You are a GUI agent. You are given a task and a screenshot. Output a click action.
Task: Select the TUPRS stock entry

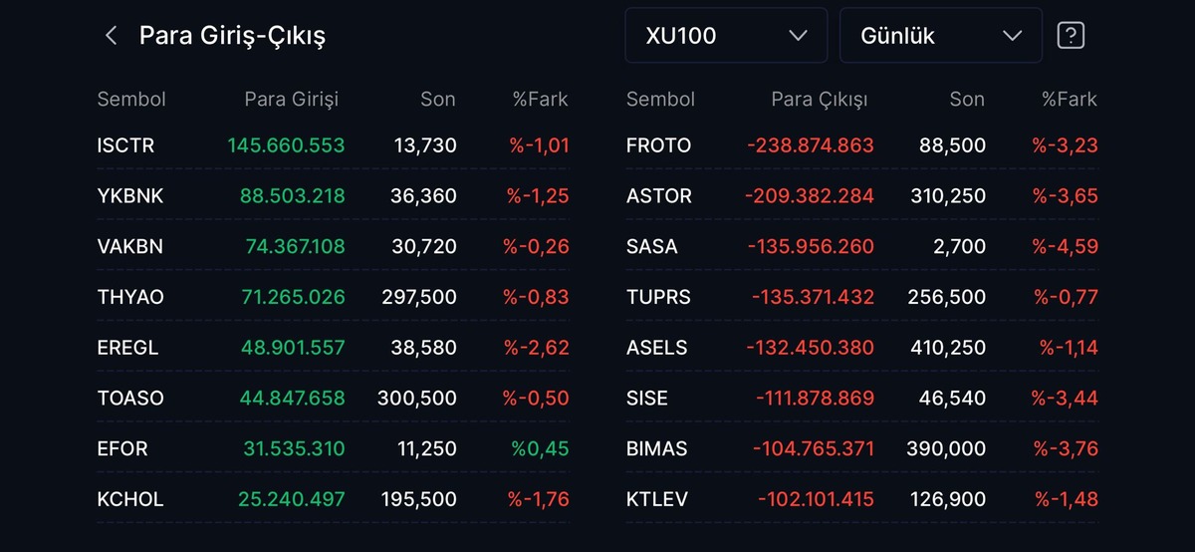pos(862,297)
